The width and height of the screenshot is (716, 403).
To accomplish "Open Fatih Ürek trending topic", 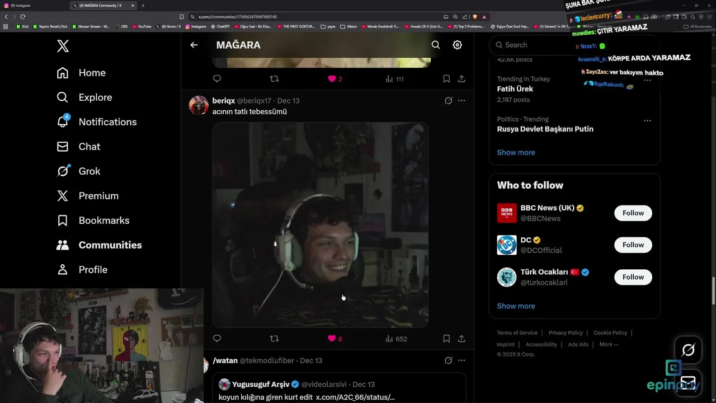I will pyautogui.click(x=515, y=89).
